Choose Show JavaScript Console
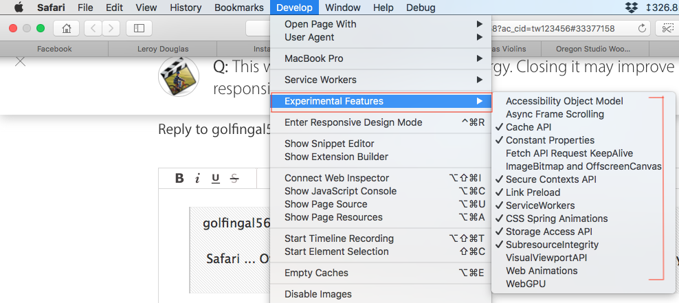This screenshot has height=303, width=679. point(340,191)
